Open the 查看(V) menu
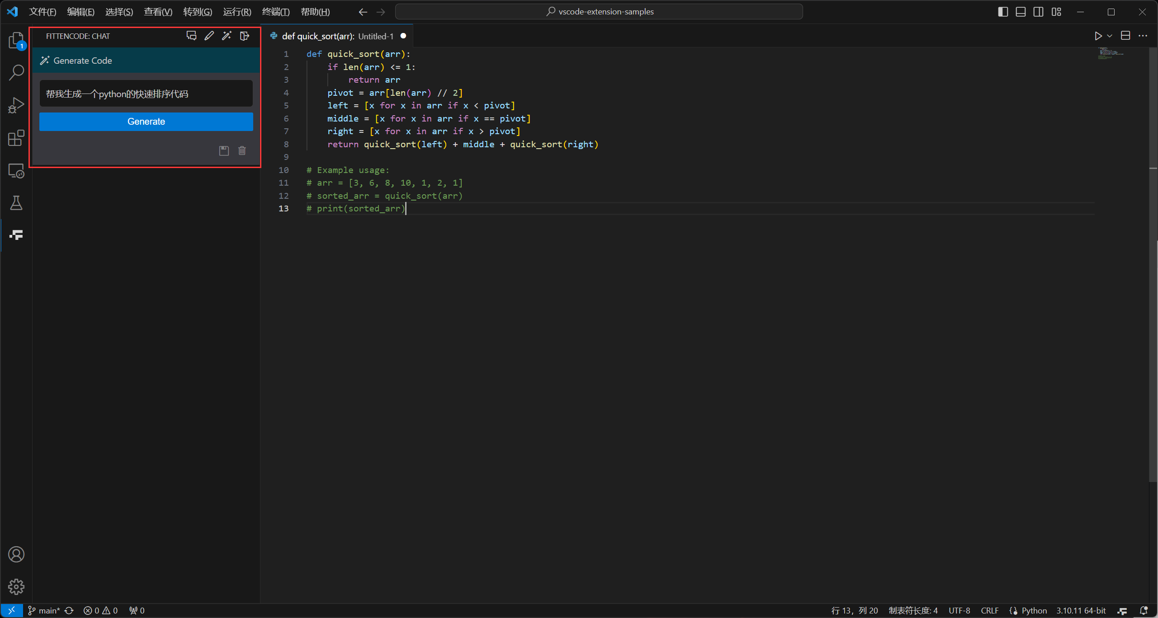The image size is (1158, 618). click(x=158, y=12)
